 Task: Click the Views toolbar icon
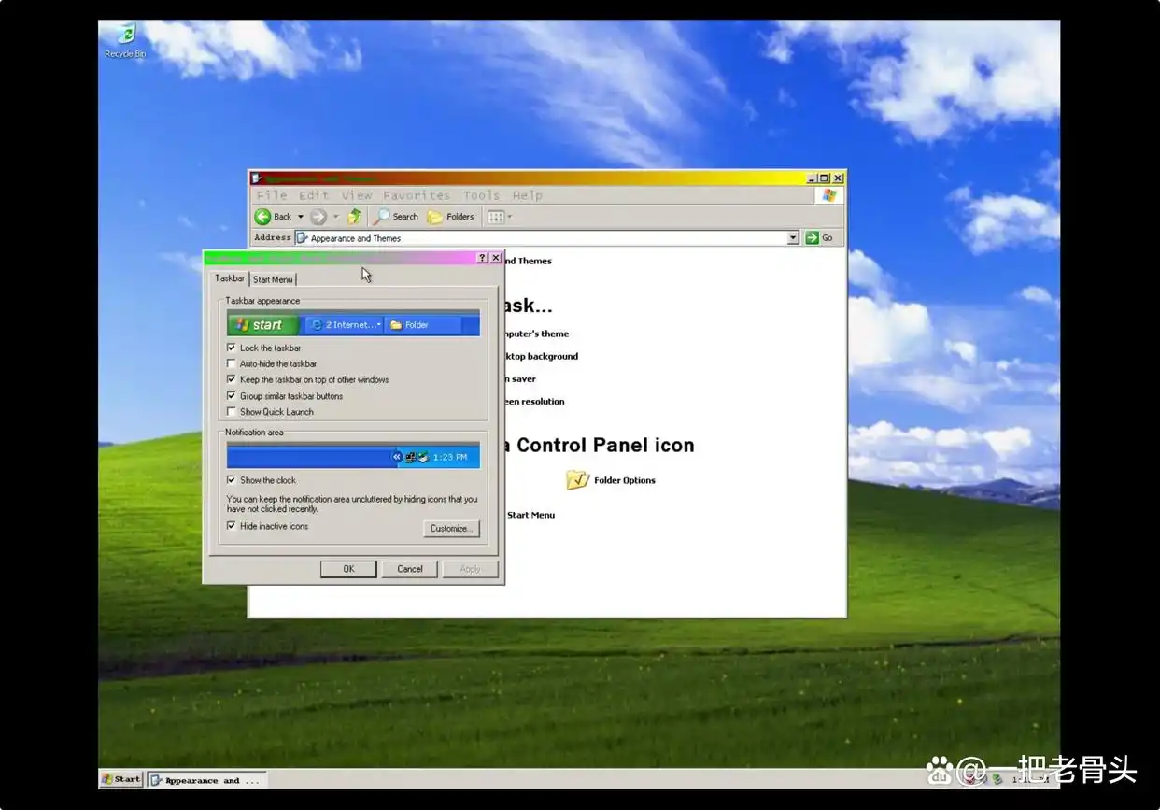coord(496,217)
